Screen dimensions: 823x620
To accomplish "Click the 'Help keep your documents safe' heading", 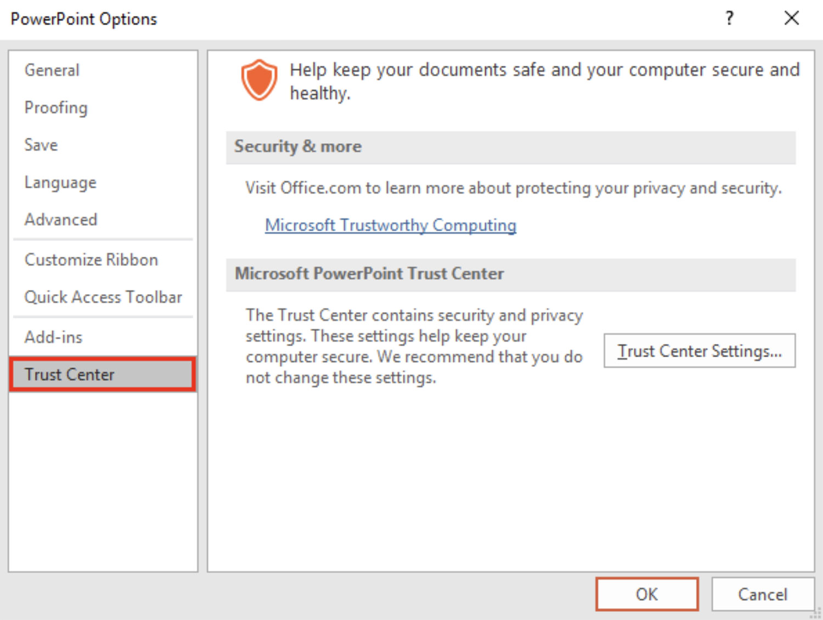I will 545,81.
